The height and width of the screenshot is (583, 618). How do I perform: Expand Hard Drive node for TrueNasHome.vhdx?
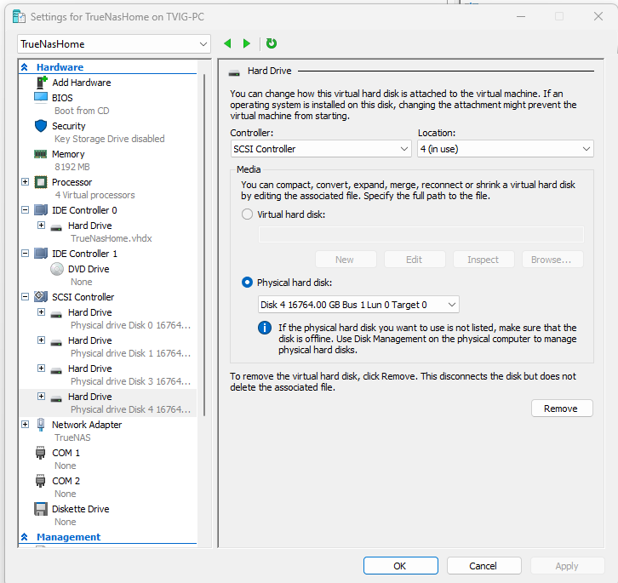click(41, 225)
